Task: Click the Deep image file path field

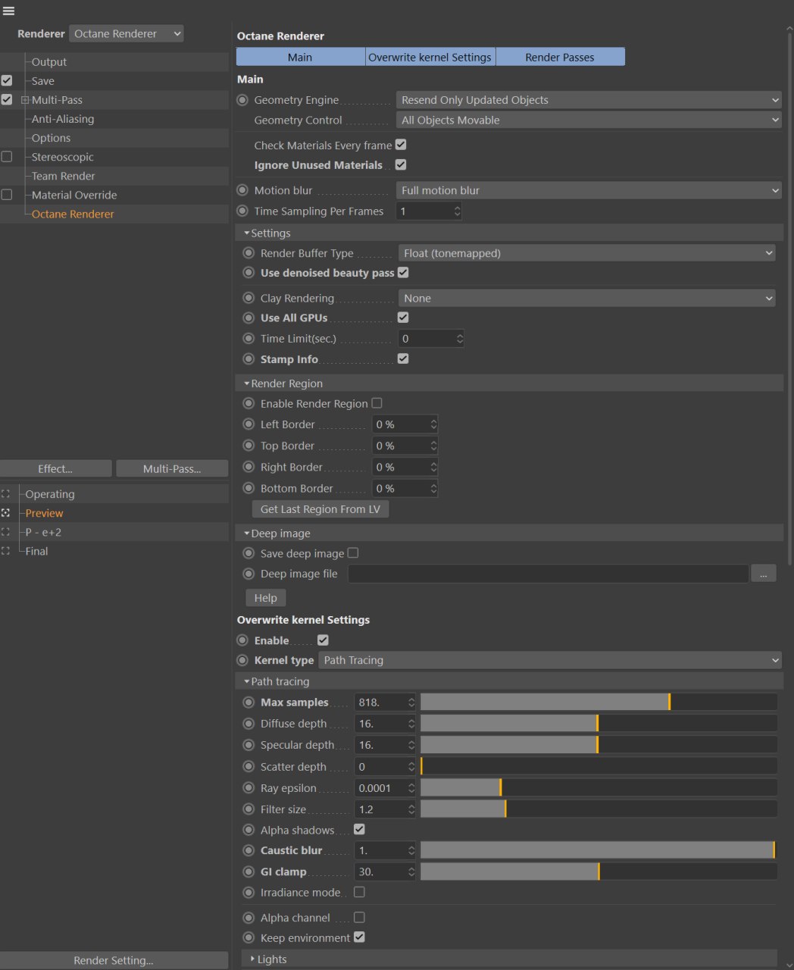Action: coord(549,574)
